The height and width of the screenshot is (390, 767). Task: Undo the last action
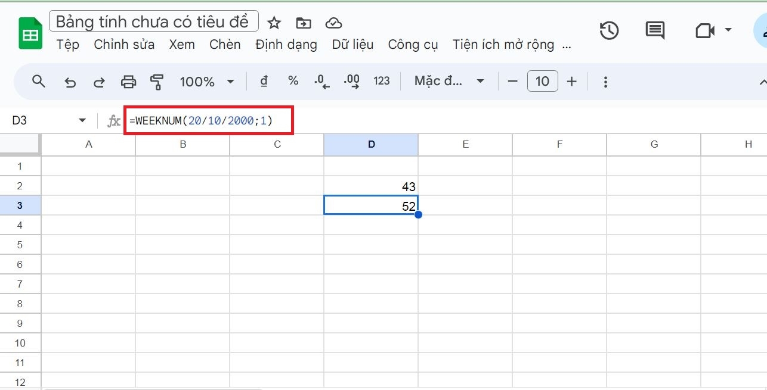click(x=70, y=82)
